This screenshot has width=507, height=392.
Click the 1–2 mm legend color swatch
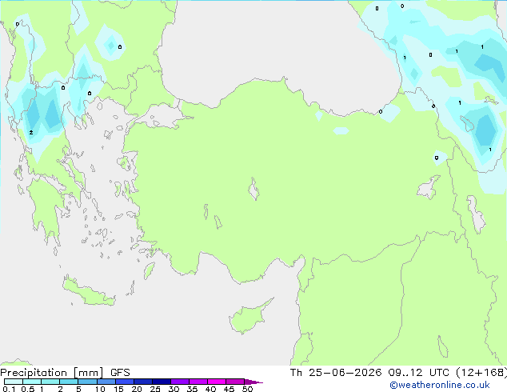[x=50, y=382]
